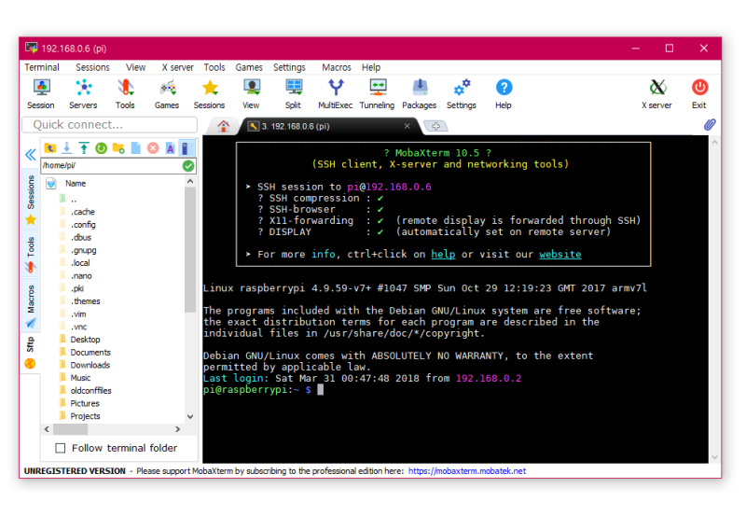Screen dimensions: 746x516
Task: Click the website link in terminal banner
Action: pyautogui.click(x=560, y=254)
